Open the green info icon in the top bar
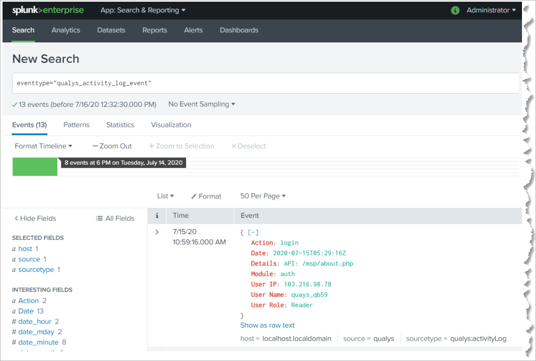 [455, 10]
